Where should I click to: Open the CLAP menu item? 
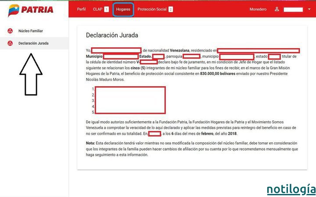tap(97, 9)
